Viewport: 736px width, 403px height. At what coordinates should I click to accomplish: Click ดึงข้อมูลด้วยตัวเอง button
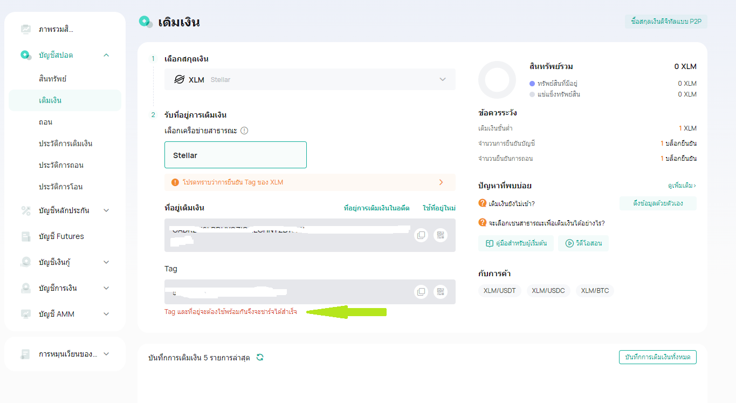click(658, 203)
